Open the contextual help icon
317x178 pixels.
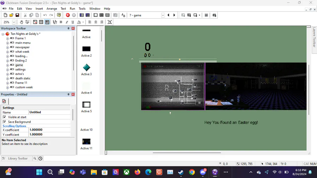(x=59, y=15)
